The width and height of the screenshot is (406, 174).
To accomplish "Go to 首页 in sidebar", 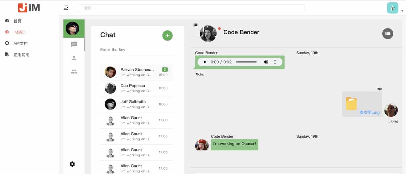I will click(x=17, y=21).
